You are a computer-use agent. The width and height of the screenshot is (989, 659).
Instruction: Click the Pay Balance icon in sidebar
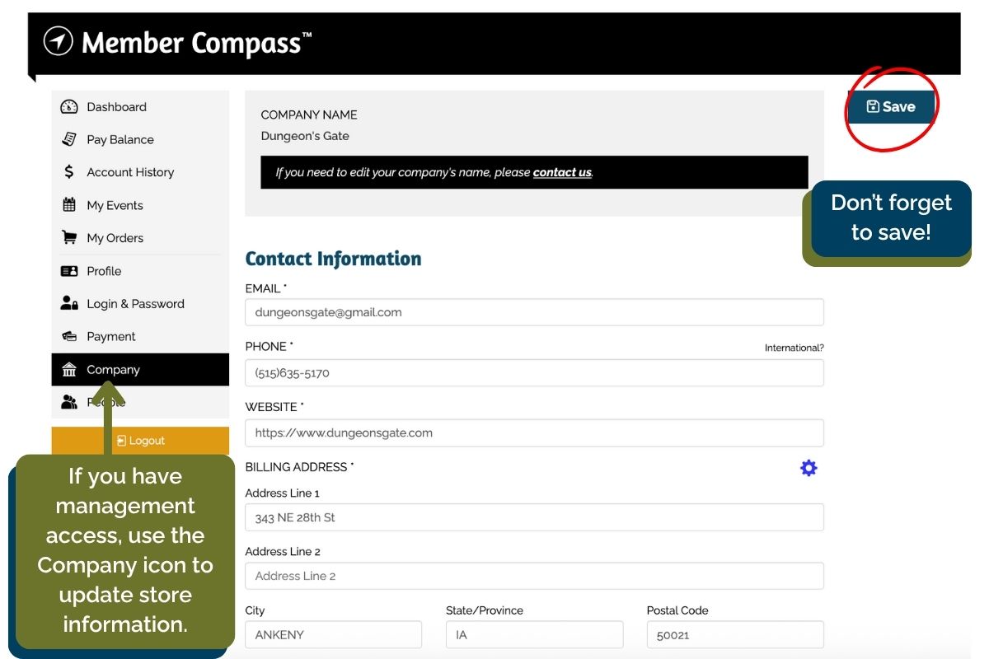point(69,140)
